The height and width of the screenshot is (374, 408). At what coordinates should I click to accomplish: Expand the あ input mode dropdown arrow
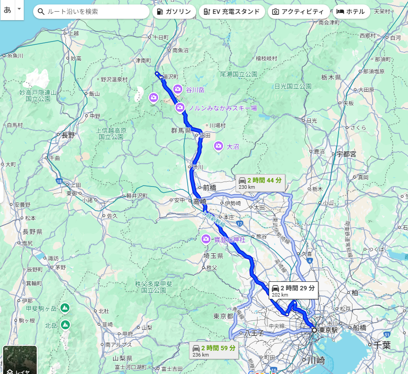tap(19, 9)
